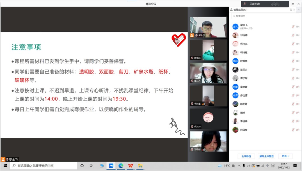Close the member management panel
302x171 pixels.
click(294, 10)
